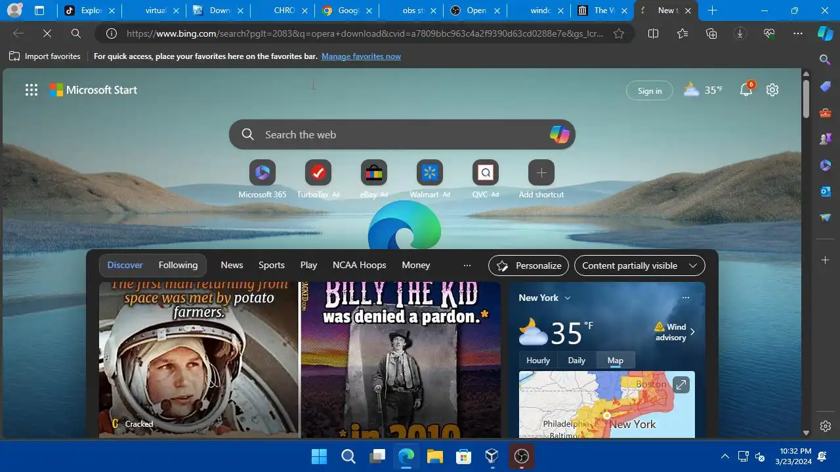Open Browser essentials heart icon

pyautogui.click(x=769, y=34)
